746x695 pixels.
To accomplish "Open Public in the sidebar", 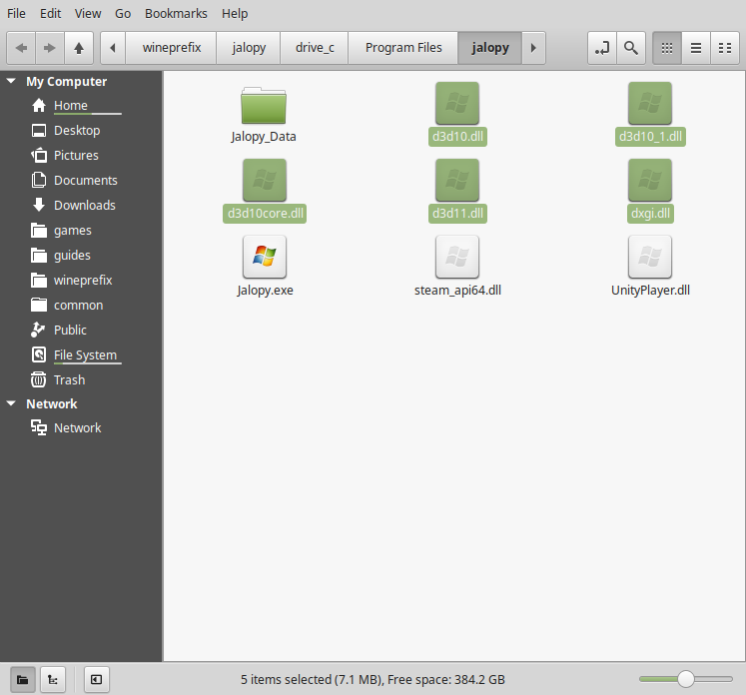I will pos(70,331).
